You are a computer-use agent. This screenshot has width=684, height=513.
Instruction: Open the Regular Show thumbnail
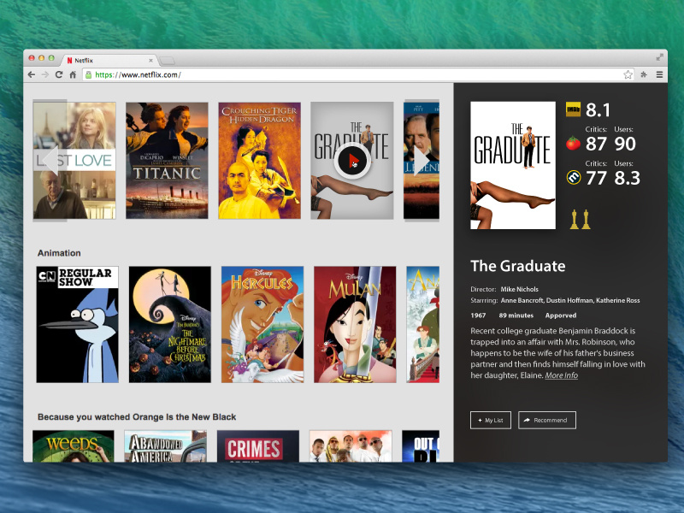point(77,325)
